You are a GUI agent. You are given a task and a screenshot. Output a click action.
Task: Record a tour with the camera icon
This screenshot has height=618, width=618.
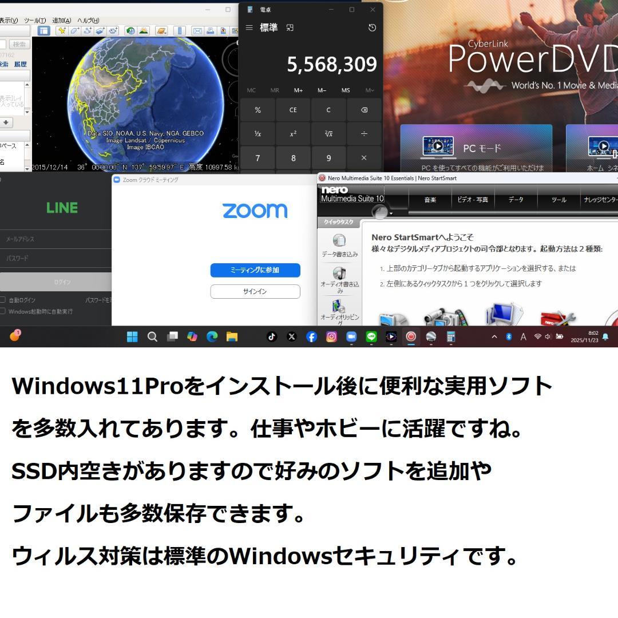tap(113, 31)
